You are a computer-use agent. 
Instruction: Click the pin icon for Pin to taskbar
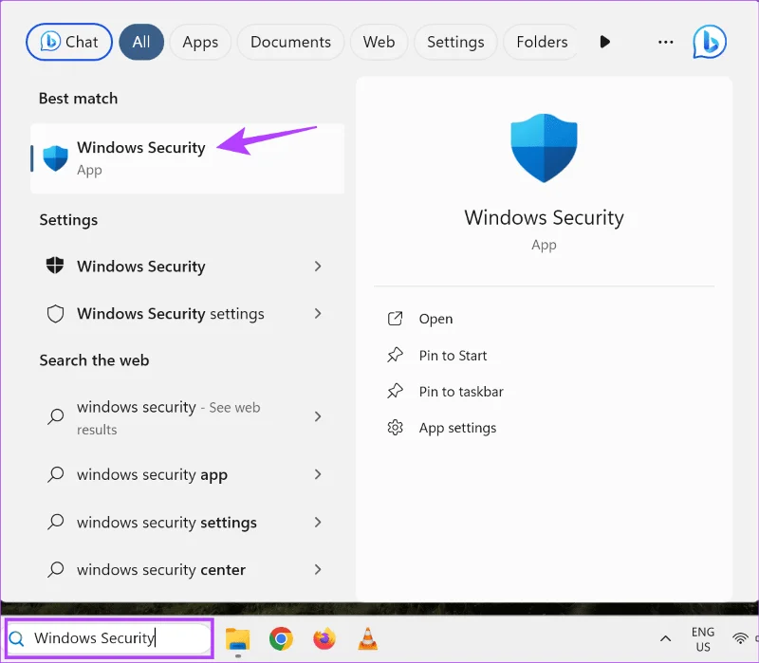tap(395, 391)
